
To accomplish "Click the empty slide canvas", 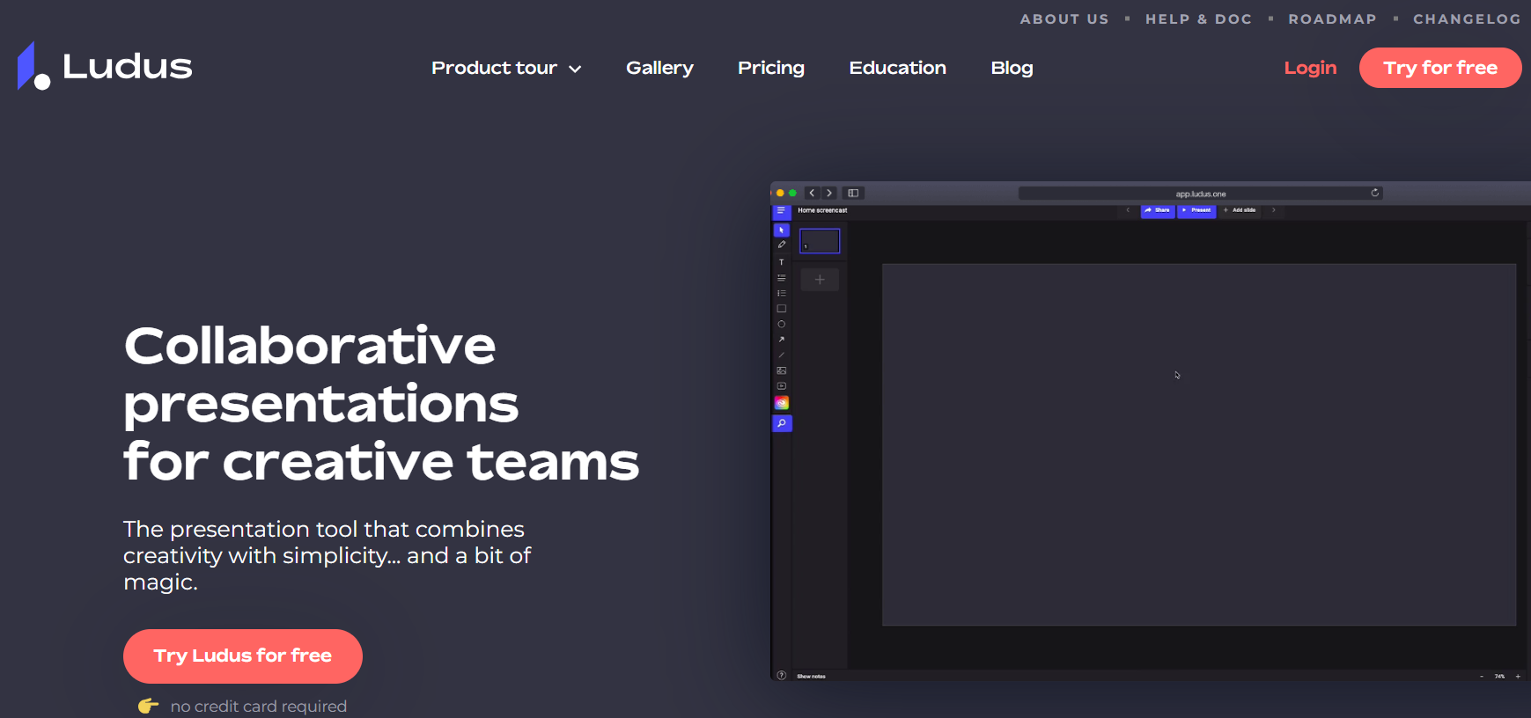I will pos(1199,445).
